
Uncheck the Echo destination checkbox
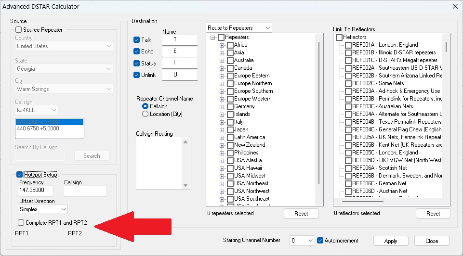click(x=136, y=51)
